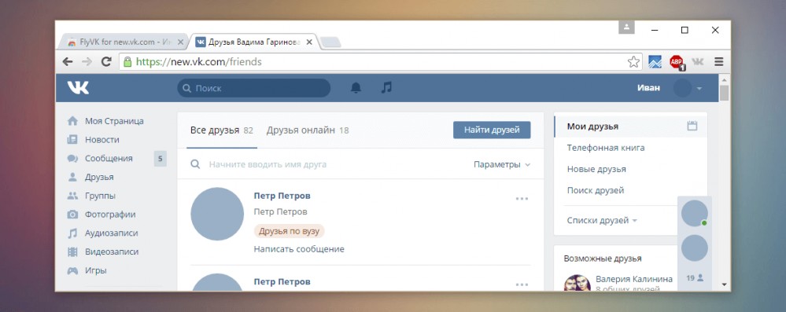Click the Сообщения unread counter 5
This screenshot has width=786, height=312.
pyautogui.click(x=161, y=159)
